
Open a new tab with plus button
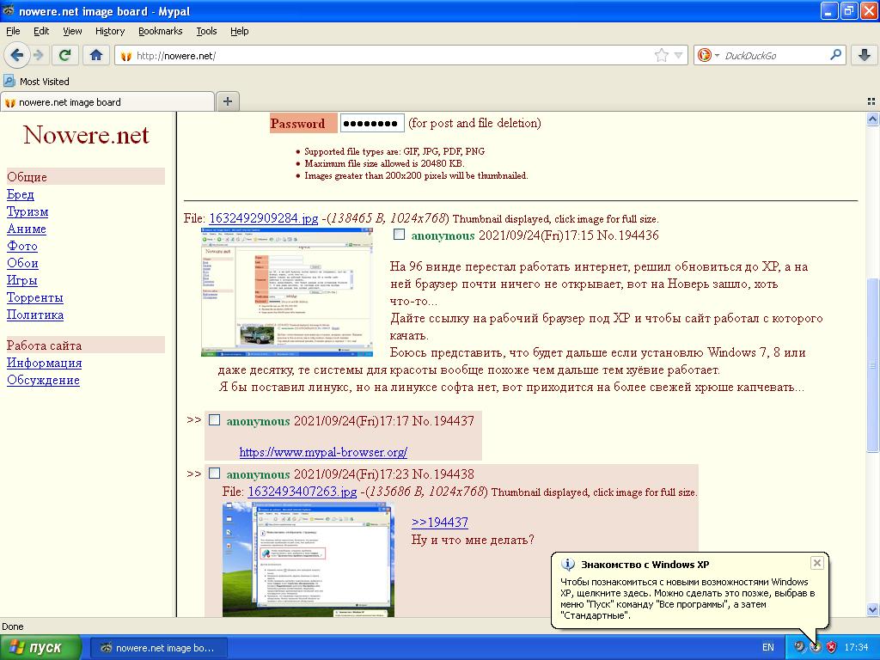point(227,101)
